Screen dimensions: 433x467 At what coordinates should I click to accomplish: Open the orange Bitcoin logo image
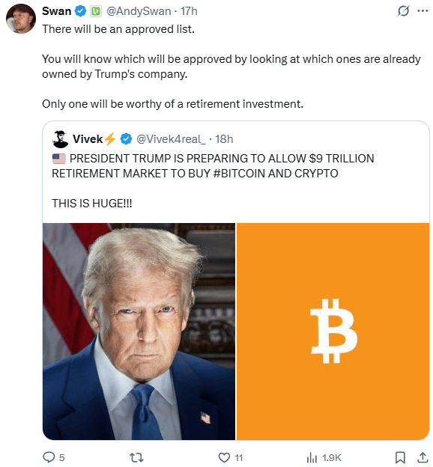tap(333, 332)
